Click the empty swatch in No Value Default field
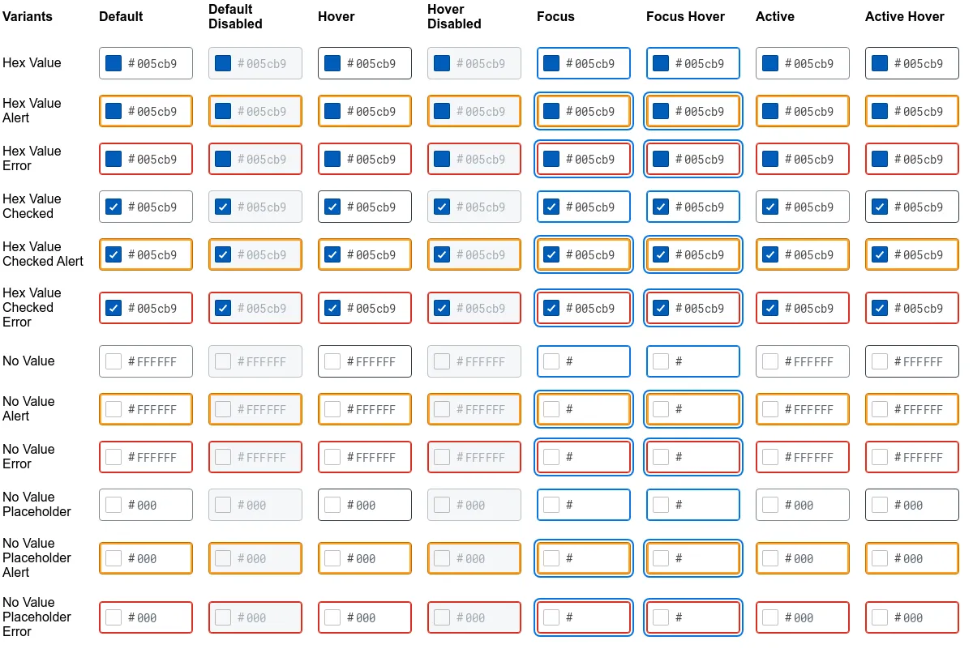This screenshot has height=649, width=973. (114, 361)
